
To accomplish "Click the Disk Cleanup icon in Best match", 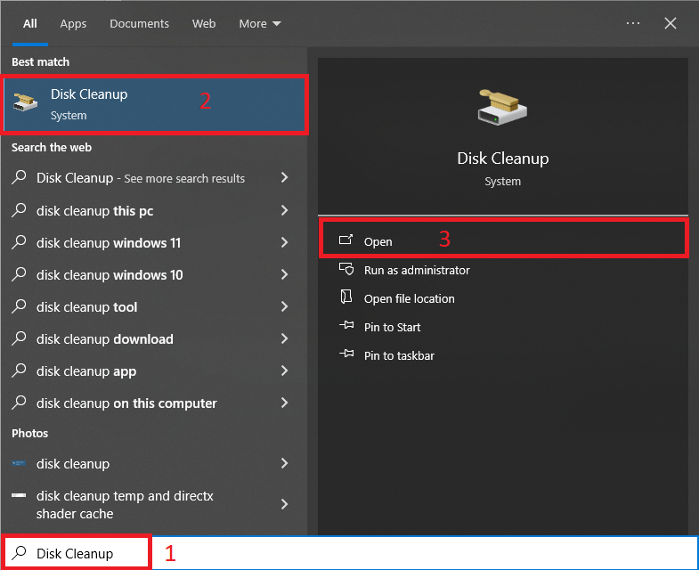I will (x=25, y=104).
